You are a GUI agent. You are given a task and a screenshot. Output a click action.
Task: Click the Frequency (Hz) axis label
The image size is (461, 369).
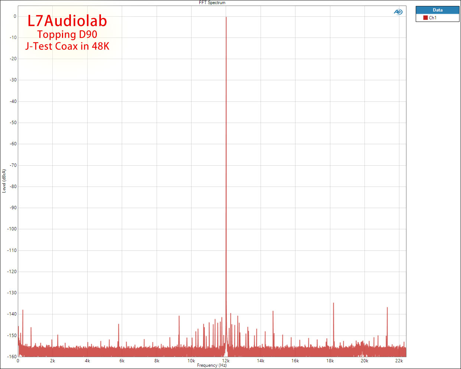pos(212,365)
